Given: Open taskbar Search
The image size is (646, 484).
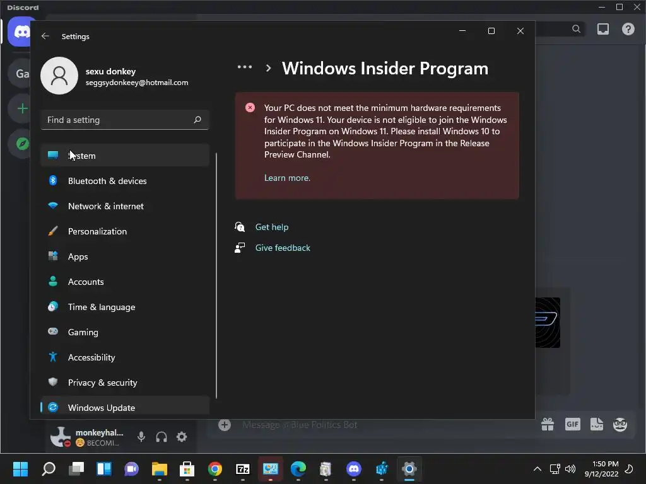Looking at the screenshot, I should coord(49,468).
